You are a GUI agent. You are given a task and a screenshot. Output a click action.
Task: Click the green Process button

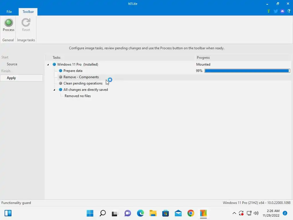tap(8, 25)
